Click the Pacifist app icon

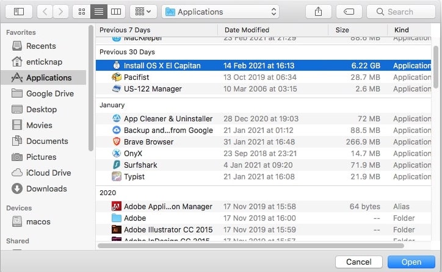tap(117, 77)
